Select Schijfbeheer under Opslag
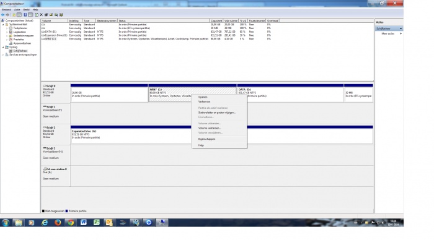 click(20, 51)
